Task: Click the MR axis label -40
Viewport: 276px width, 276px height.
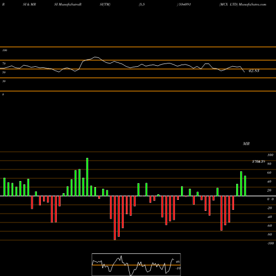Action: (x=269, y=217)
